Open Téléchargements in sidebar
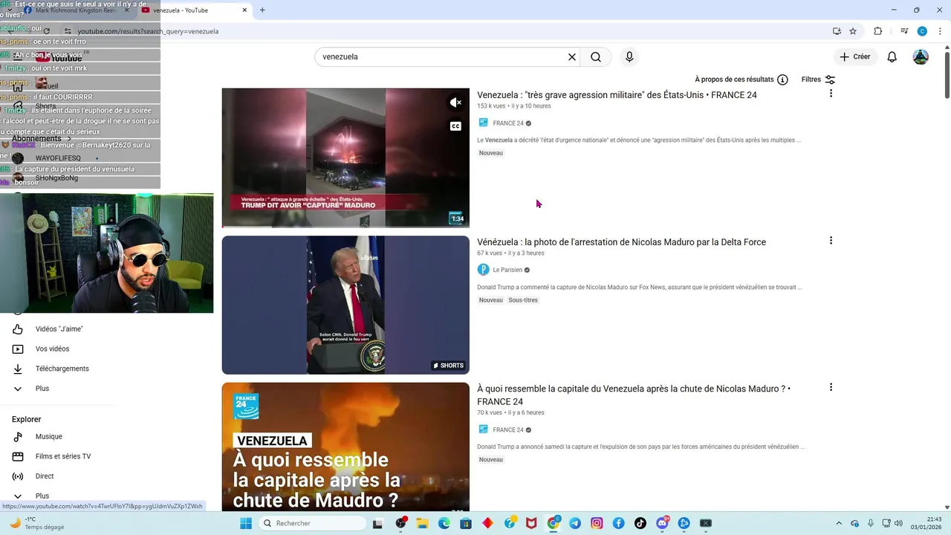Image resolution: width=951 pixels, height=535 pixels. [x=62, y=369]
